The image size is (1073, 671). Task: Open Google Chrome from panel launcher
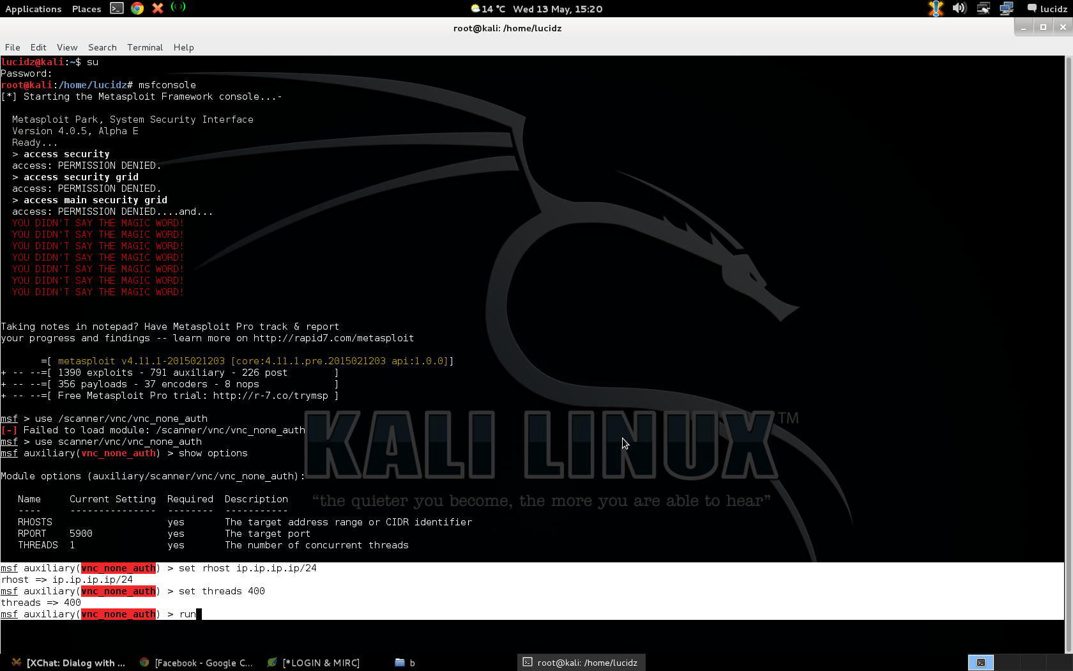coord(137,8)
